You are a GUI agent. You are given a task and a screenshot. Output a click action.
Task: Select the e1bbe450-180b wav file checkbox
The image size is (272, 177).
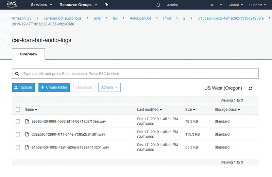coord(18,147)
